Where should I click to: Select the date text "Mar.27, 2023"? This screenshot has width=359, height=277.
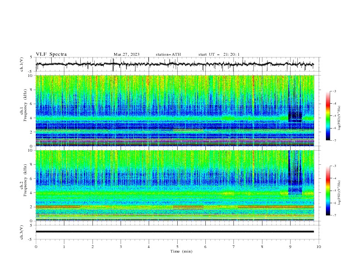126,54
